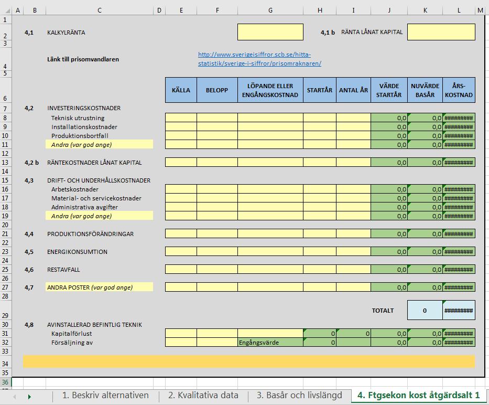
Task: Click PRODUKTIONSFÖRÄNDRINGAR BELOPP cell
Action: click(217, 233)
